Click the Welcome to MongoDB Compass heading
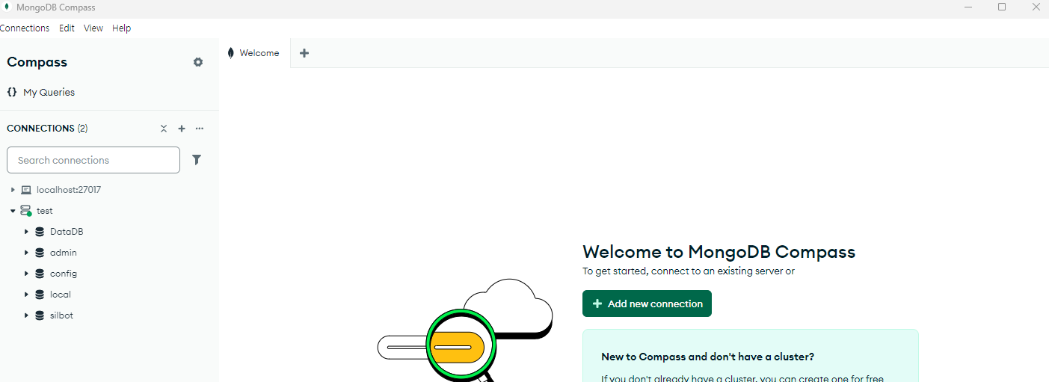 coord(719,252)
